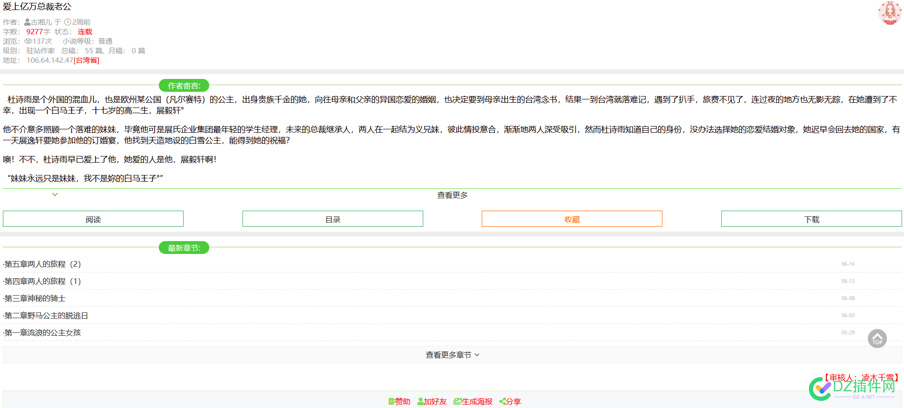Screen dimensions: 904x408
Task: Expand description with the green chevron
Action: pyautogui.click(x=55, y=194)
